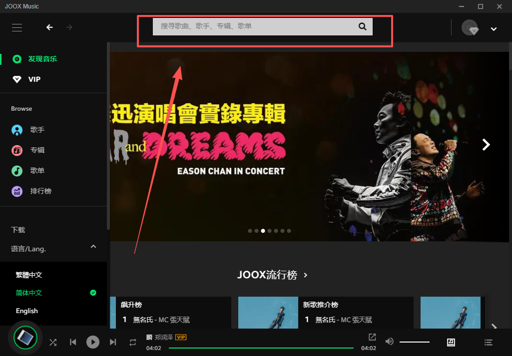Click the 歌手 singer icon
Viewport: 512px width, 356px height.
[x=17, y=130]
